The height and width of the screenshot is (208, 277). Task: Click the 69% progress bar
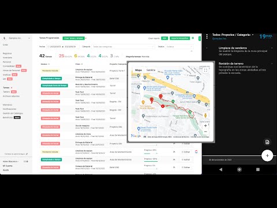point(151,154)
